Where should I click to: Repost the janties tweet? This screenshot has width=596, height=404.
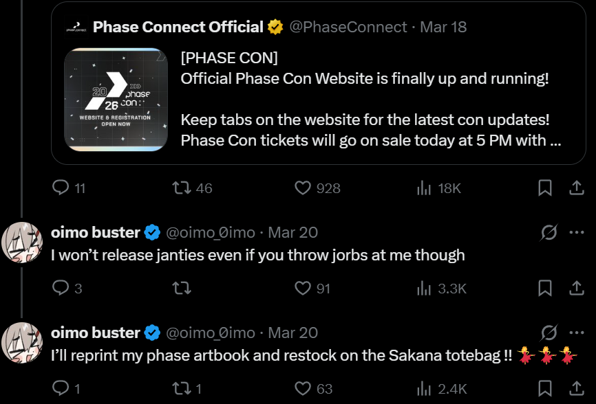point(182,288)
